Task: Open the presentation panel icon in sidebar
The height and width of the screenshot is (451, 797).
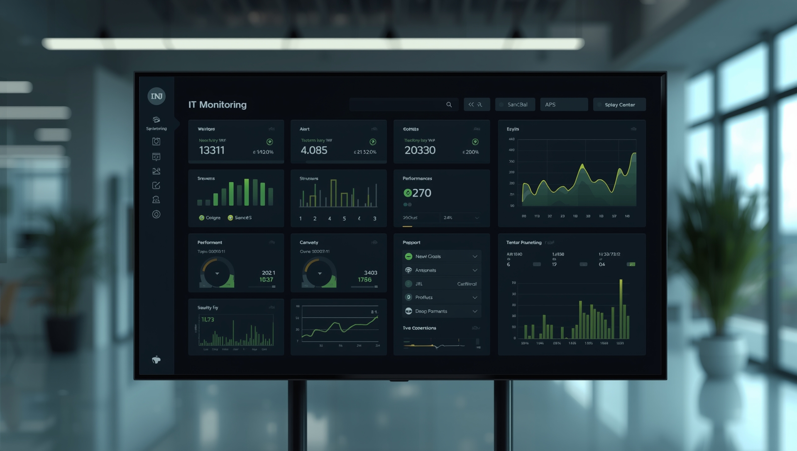Action: click(x=156, y=156)
